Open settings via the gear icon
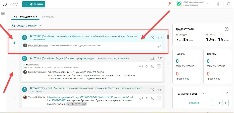The height and width of the screenshot is (113, 234). [x=219, y=4]
